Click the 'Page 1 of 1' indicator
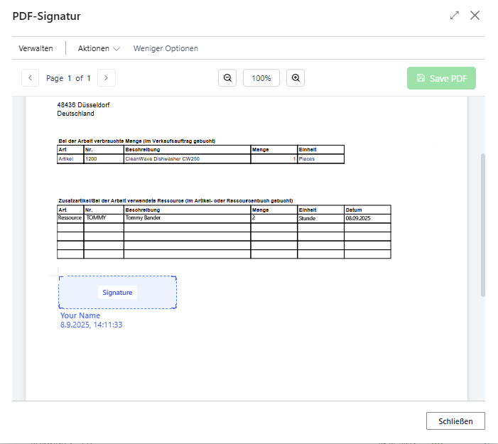Image resolution: width=498 pixels, height=444 pixels. (68, 78)
